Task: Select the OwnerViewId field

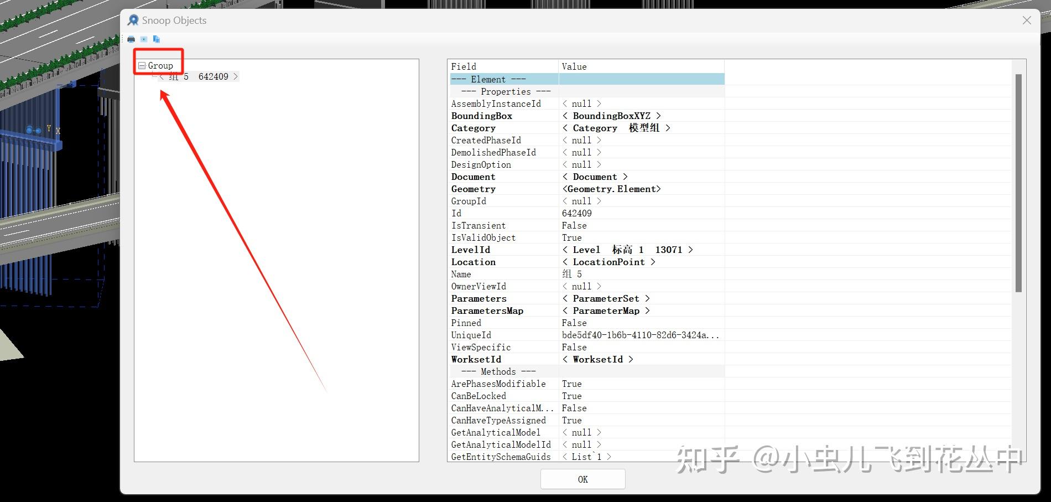Action: point(478,287)
